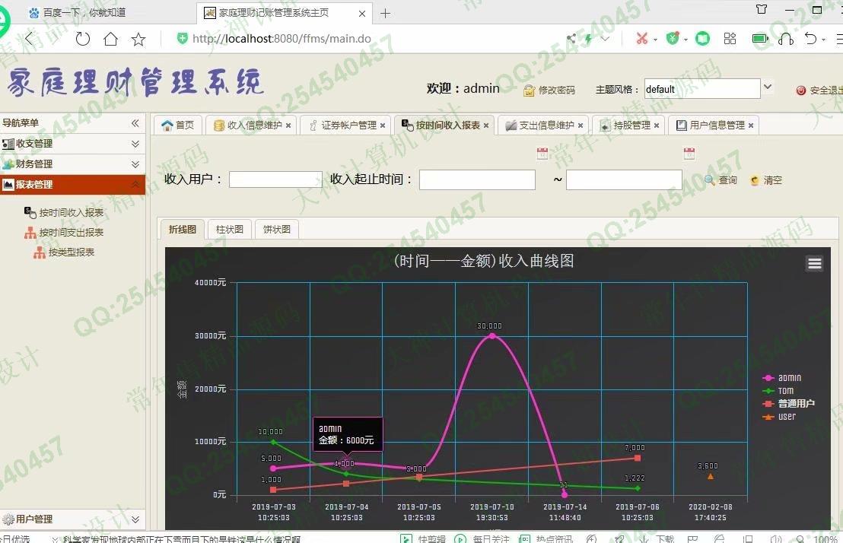Viewport: 843px width, 543px height.
Task: Switch to the 首页 tab
Action: [178, 125]
